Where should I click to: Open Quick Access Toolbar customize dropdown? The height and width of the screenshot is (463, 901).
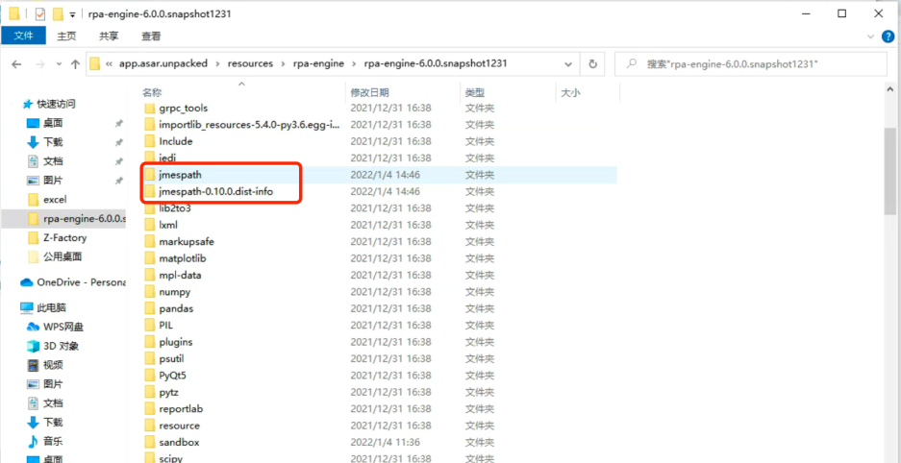click(x=72, y=13)
